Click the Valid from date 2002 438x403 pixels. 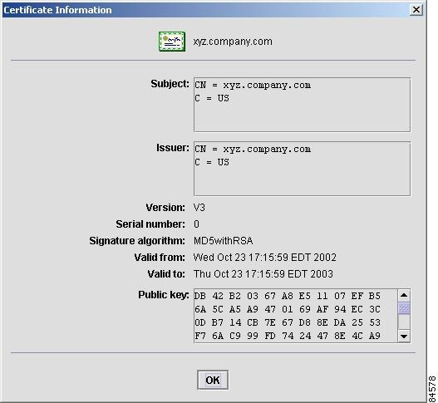[264, 258]
